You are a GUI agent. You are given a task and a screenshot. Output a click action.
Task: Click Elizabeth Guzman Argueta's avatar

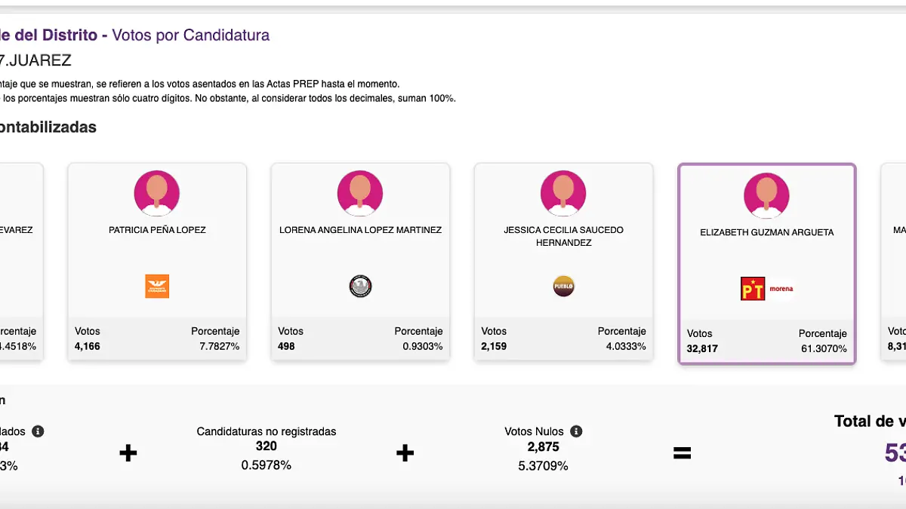tap(766, 195)
